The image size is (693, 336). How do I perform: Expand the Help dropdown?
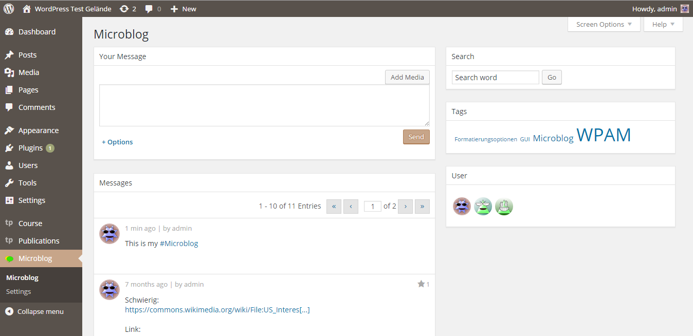tap(663, 24)
